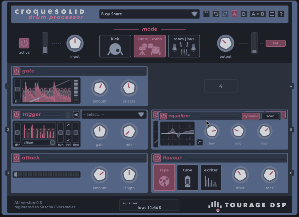Click empty slot 4 placeholder
Viewport: 299px width, 217px height.
click(x=221, y=86)
